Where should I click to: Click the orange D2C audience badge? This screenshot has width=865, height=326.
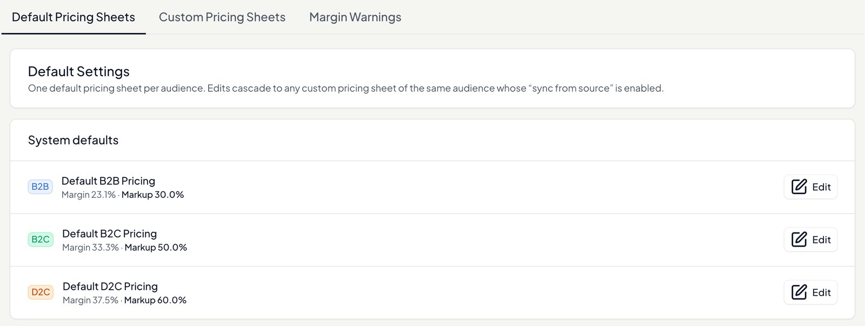tap(41, 292)
